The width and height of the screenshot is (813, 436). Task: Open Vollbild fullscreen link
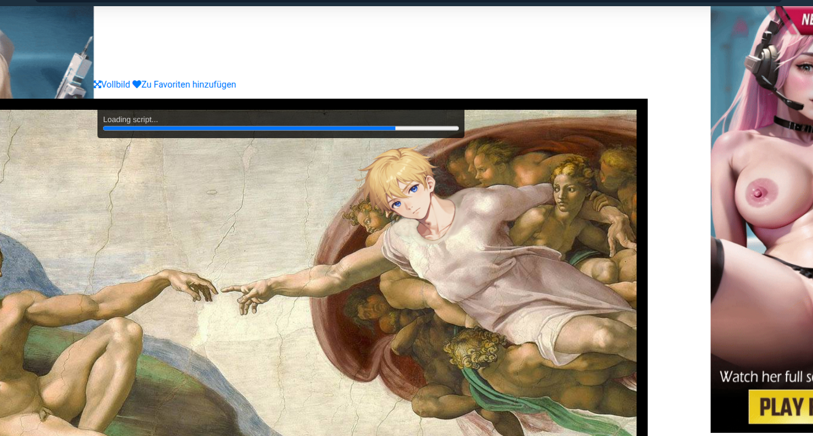tap(112, 84)
